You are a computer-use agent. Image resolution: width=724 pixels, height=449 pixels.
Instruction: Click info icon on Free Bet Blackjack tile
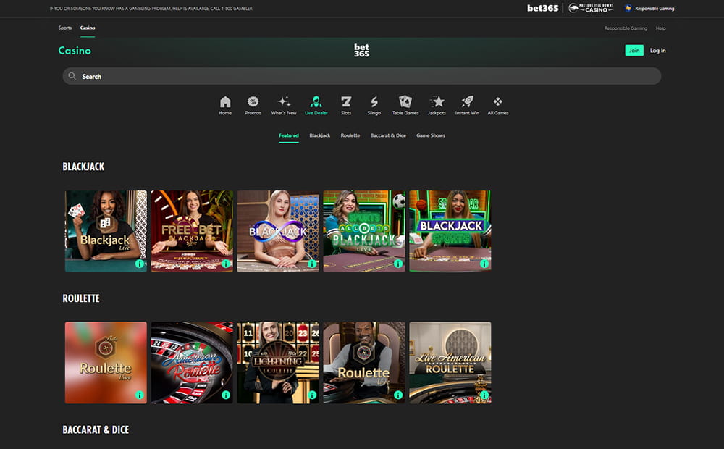point(226,264)
